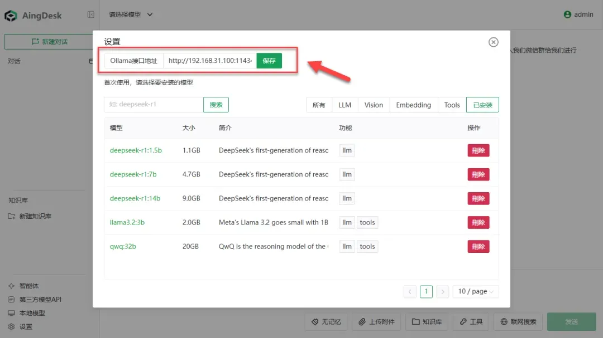The height and width of the screenshot is (338, 603).
Task: Open the deepseek-r1:14b model link
Action: click(135, 198)
